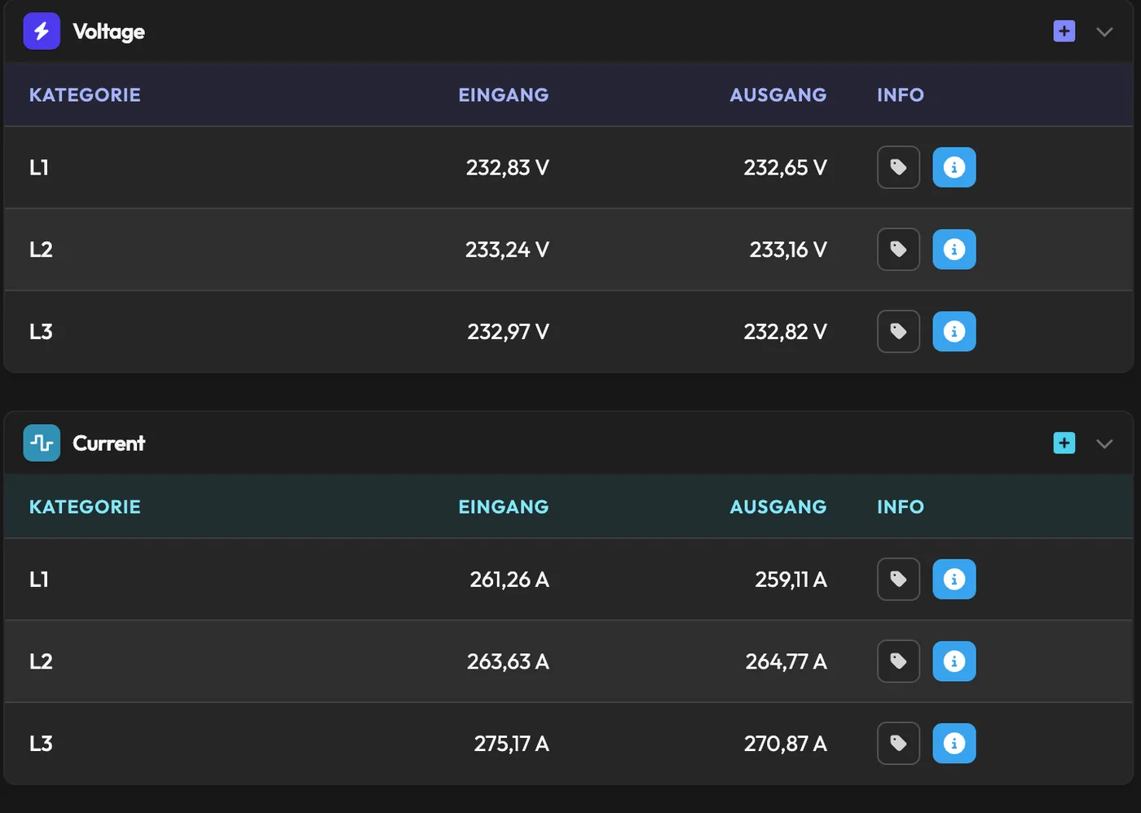This screenshot has height=813, width=1141.
Task: Show info for Current L2 row
Action: click(x=954, y=661)
